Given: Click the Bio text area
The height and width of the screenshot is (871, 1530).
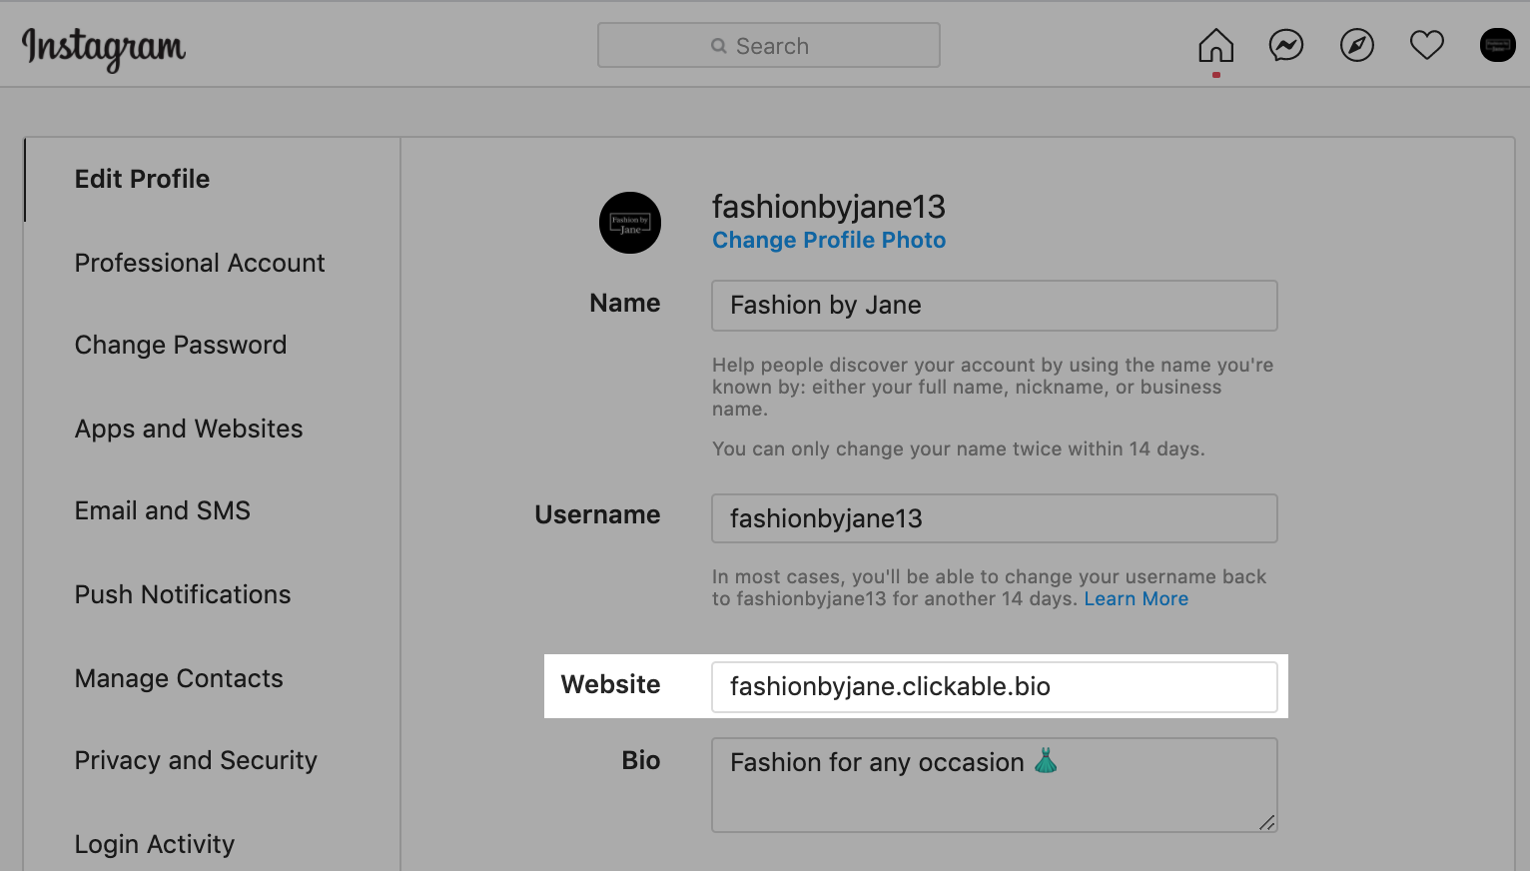Looking at the screenshot, I should (x=994, y=785).
